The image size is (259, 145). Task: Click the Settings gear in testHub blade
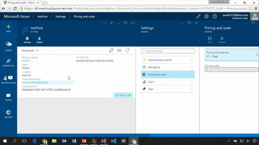click(27, 40)
